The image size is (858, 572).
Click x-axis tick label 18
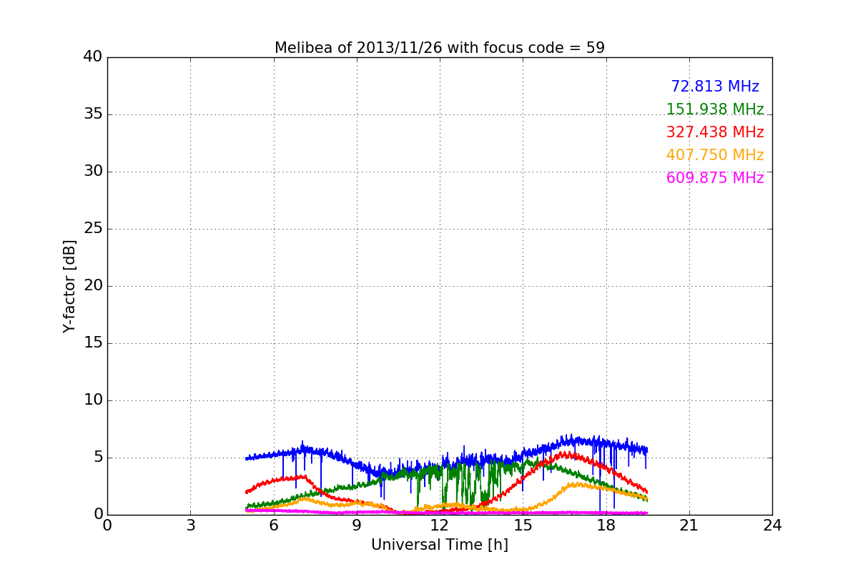(x=606, y=526)
